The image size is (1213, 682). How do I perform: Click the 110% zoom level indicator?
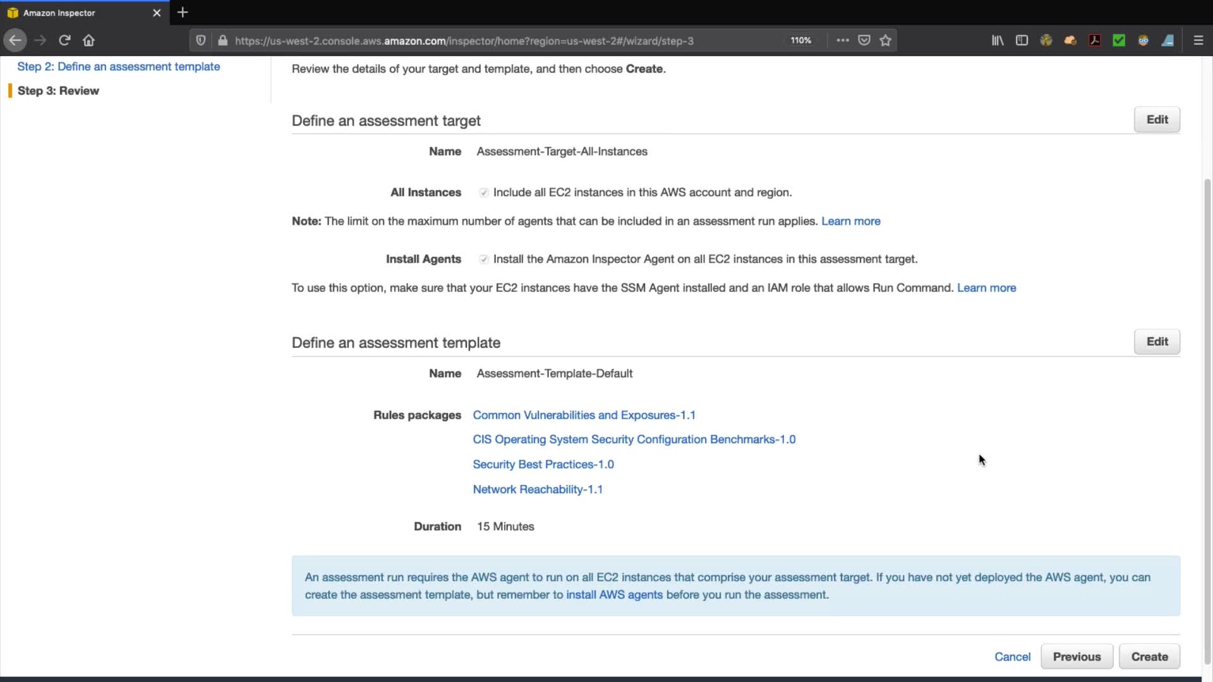click(x=800, y=40)
